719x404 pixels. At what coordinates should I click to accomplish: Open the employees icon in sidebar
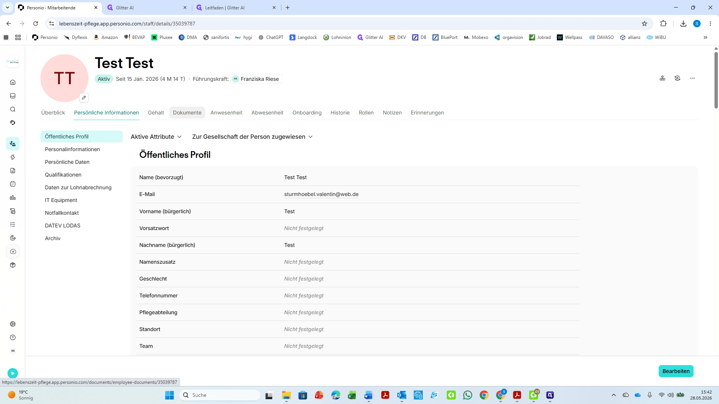[x=13, y=144]
